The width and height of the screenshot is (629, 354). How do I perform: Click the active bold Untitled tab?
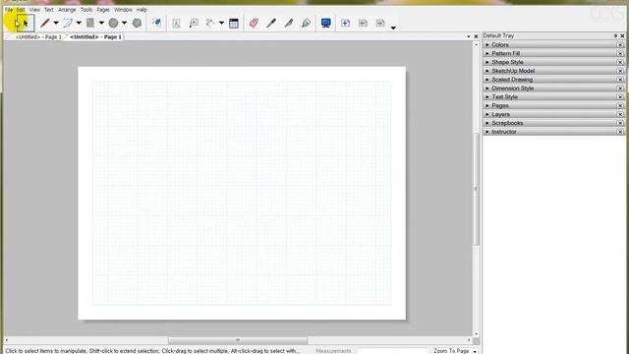point(96,37)
